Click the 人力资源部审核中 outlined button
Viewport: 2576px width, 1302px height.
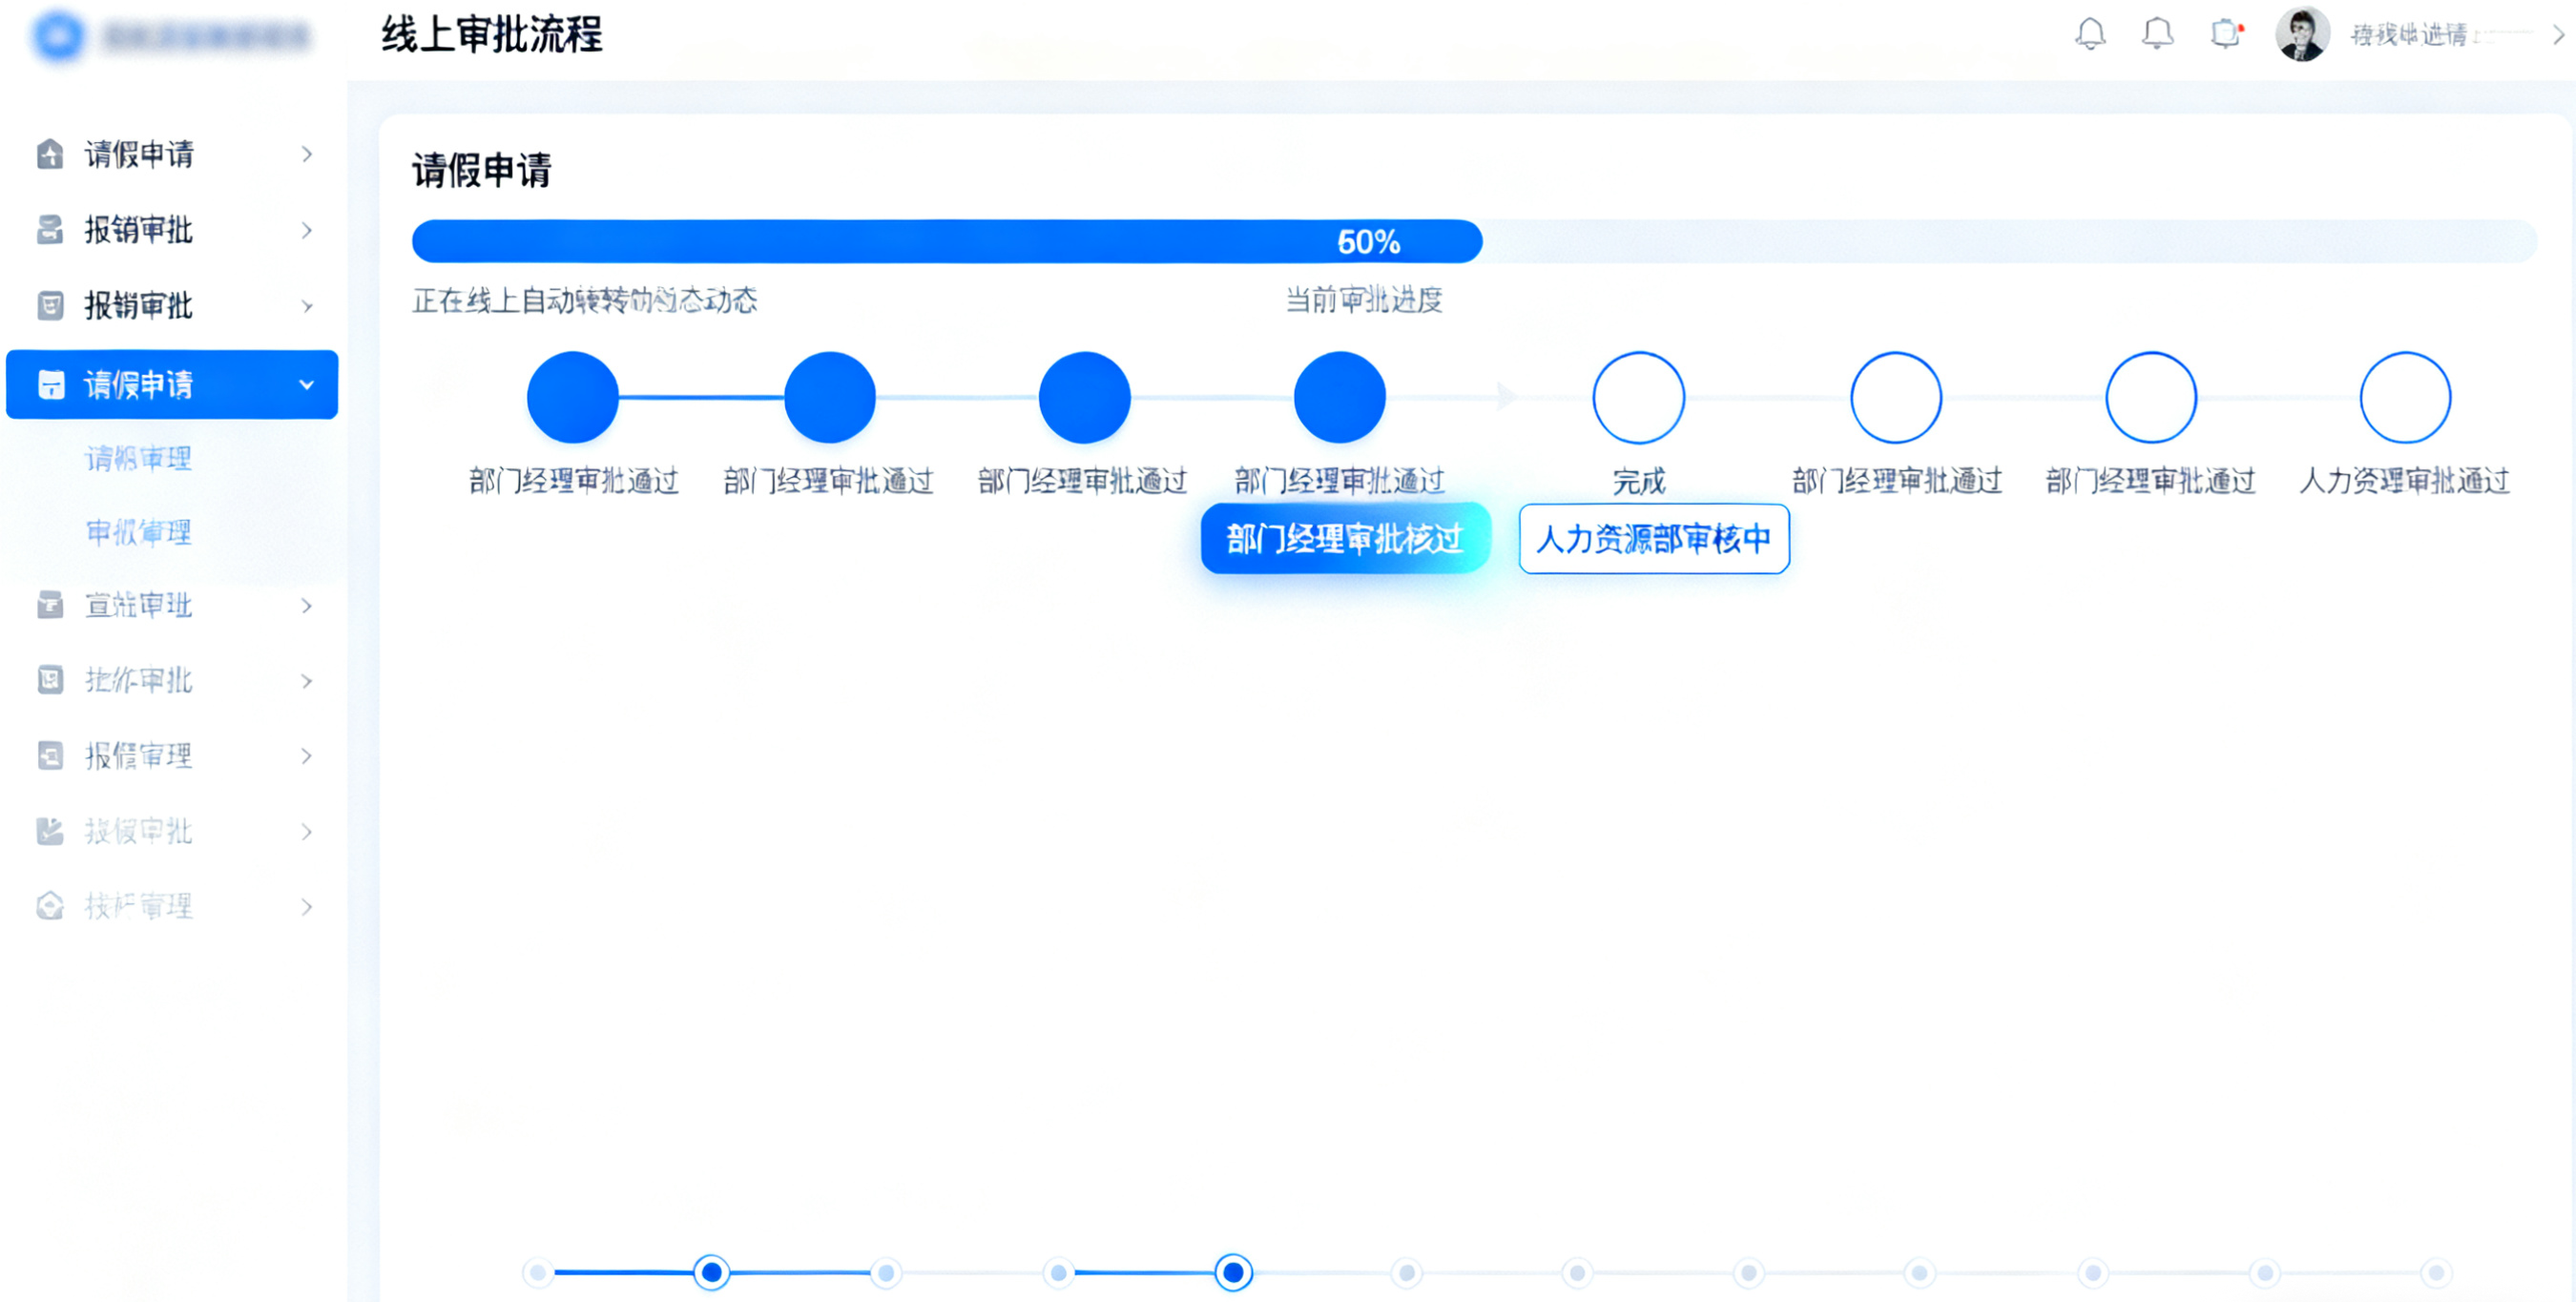pyautogui.click(x=1653, y=539)
